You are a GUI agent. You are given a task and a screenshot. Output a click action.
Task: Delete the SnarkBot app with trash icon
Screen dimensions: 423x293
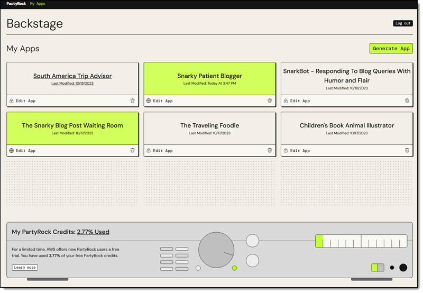point(407,100)
